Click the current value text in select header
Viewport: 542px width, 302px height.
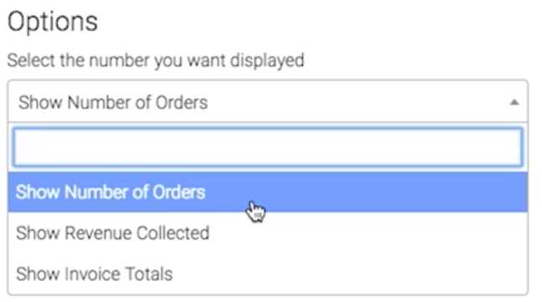click(x=113, y=103)
